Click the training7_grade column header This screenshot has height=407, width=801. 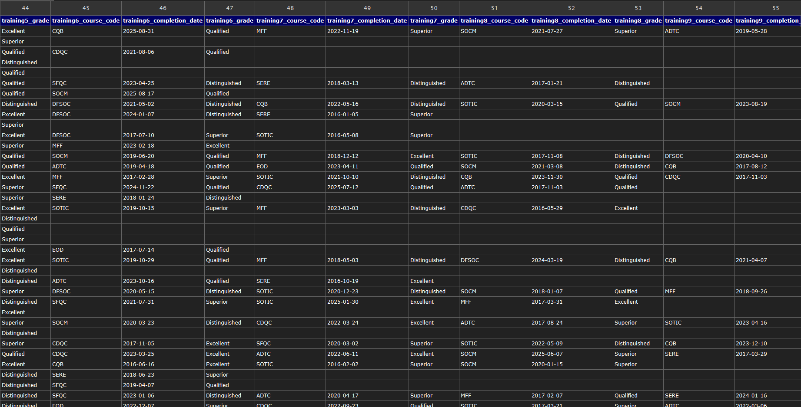click(433, 20)
